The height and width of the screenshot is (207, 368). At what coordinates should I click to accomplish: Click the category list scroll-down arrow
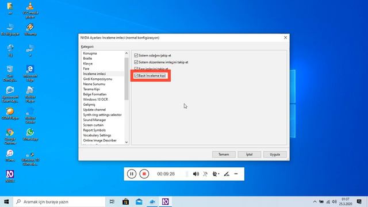126,142
